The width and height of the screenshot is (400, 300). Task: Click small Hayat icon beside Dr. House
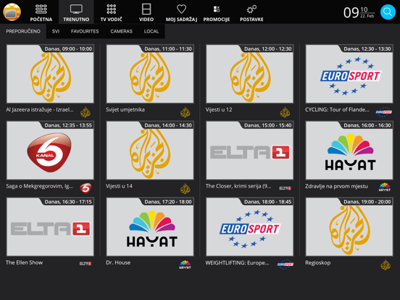pos(185,264)
